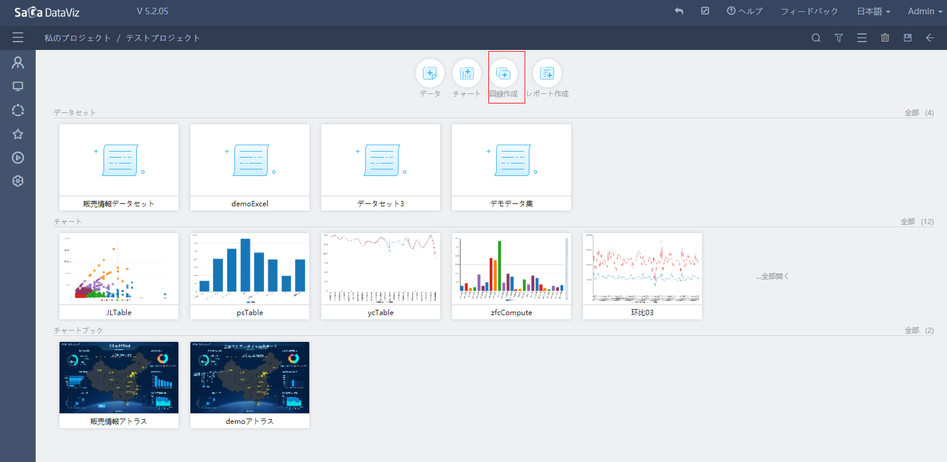Open 販売情報データセット dataset card

(x=119, y=167)
